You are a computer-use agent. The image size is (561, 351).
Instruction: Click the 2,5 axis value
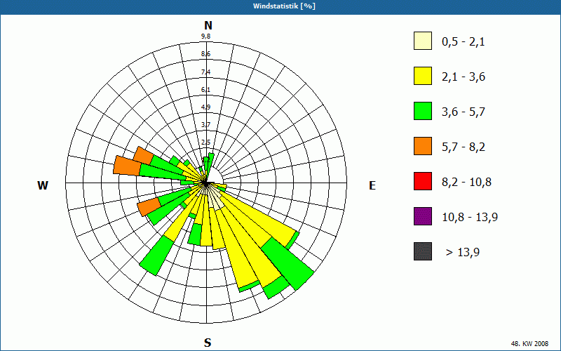tap(205, 143)
